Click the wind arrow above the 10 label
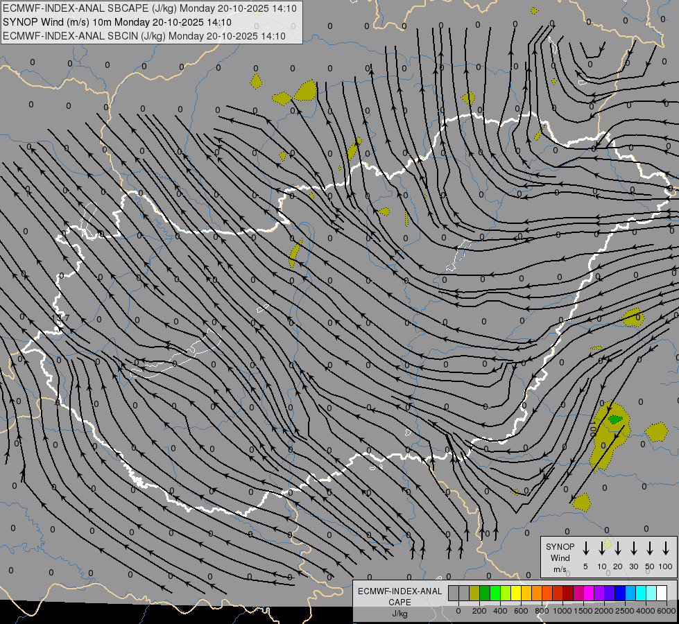Image resolution: width=679 pixels, height=624 pixels. click(602, 548)
